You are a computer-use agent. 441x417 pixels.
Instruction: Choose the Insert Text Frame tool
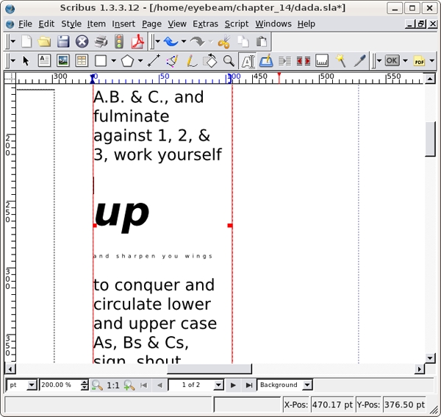[45, 61]
